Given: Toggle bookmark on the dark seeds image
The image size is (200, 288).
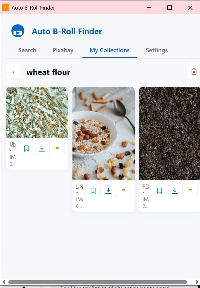Looking at the screenshot, I should tap(160, 191).
